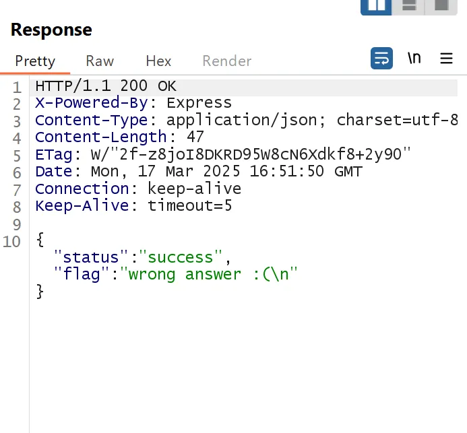This screenshot has height=433, width=467.
Task: View the response in the Hex tab
Action: [158, 61]
